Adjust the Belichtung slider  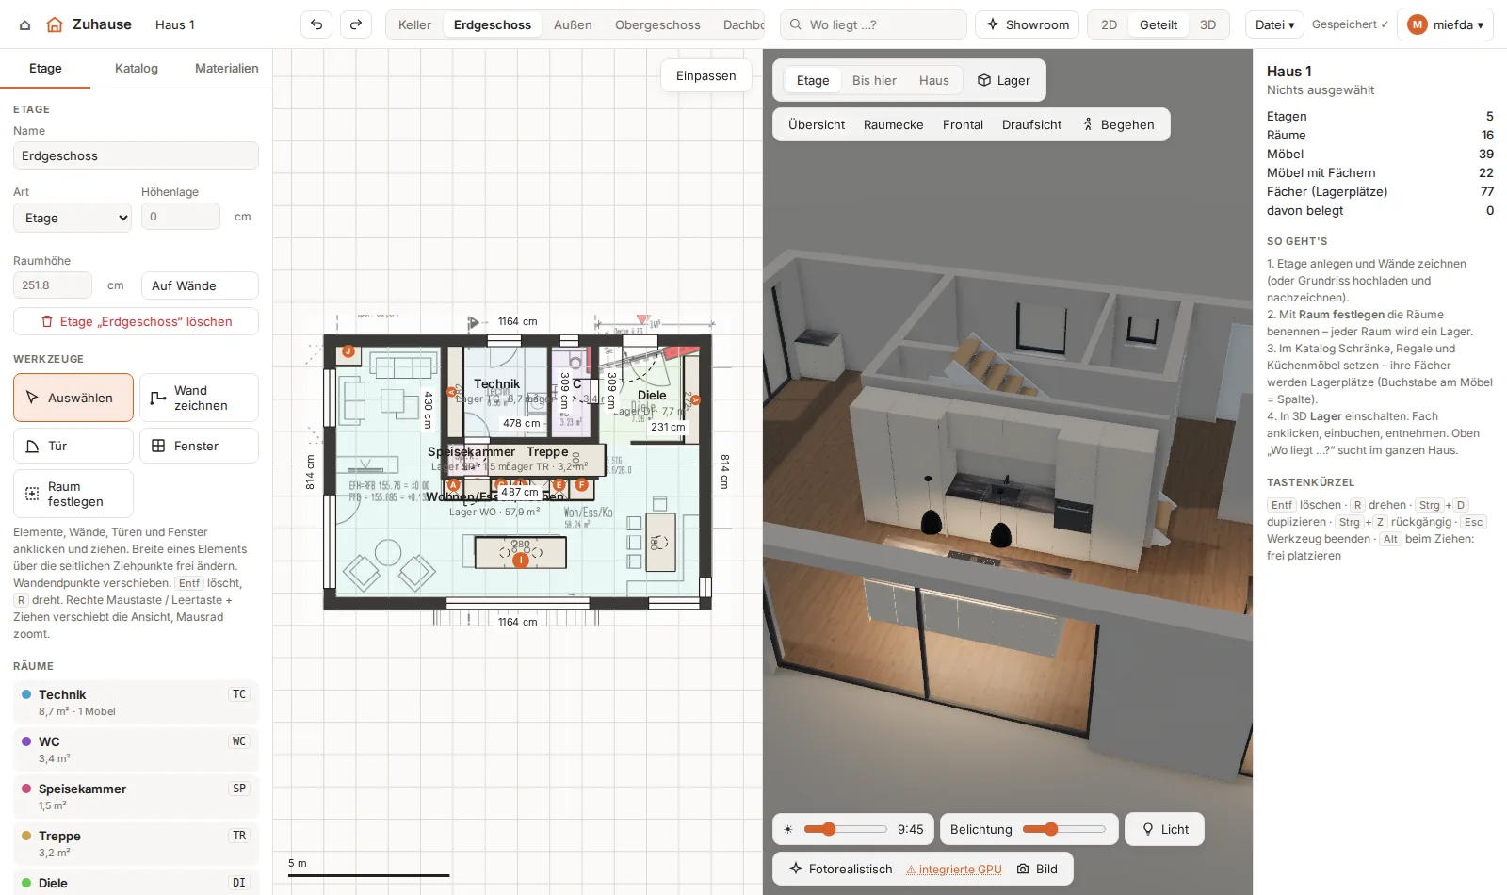tap(1064, 829)
